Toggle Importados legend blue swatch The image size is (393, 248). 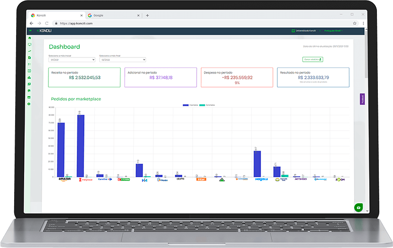[x=186, y=105]
